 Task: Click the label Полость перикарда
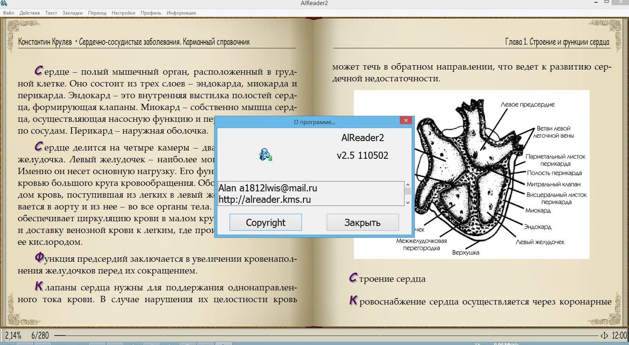tap(554, 173)
